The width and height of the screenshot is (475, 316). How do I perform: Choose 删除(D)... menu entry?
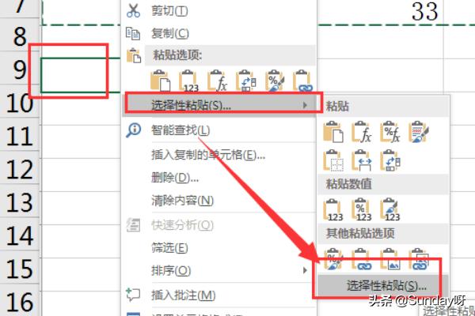point(175,178)
